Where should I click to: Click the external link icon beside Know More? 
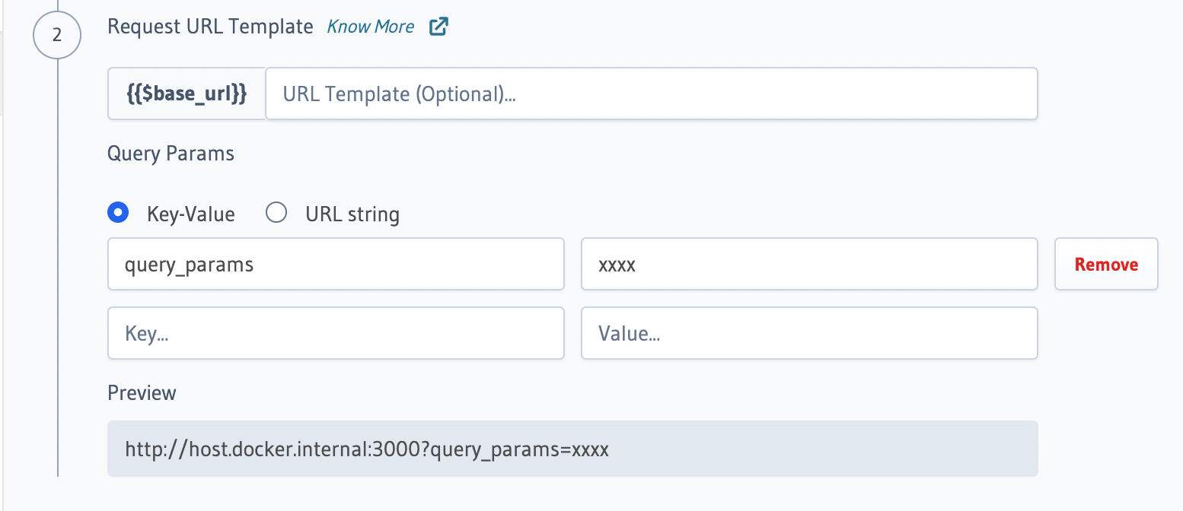[438, 26]
